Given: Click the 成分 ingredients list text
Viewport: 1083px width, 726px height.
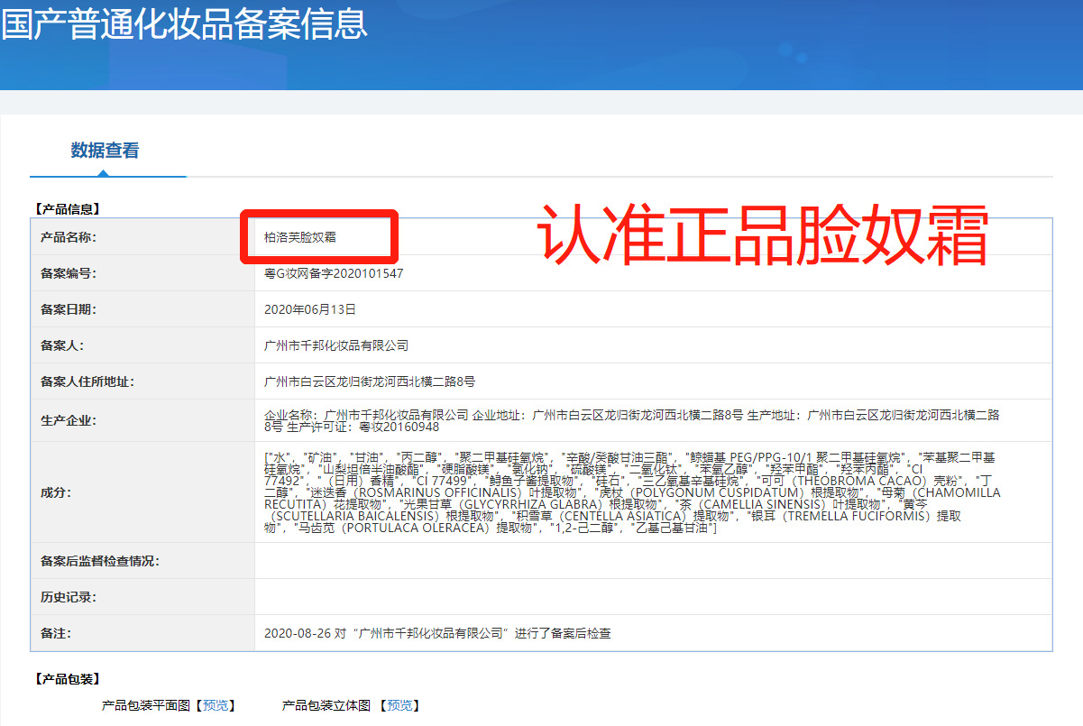Looking at the screenshot, I should coord(631,493).
